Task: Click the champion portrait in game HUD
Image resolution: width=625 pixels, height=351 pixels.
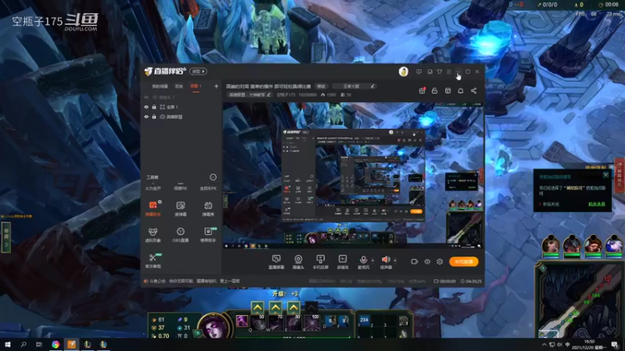Action: 214,326
